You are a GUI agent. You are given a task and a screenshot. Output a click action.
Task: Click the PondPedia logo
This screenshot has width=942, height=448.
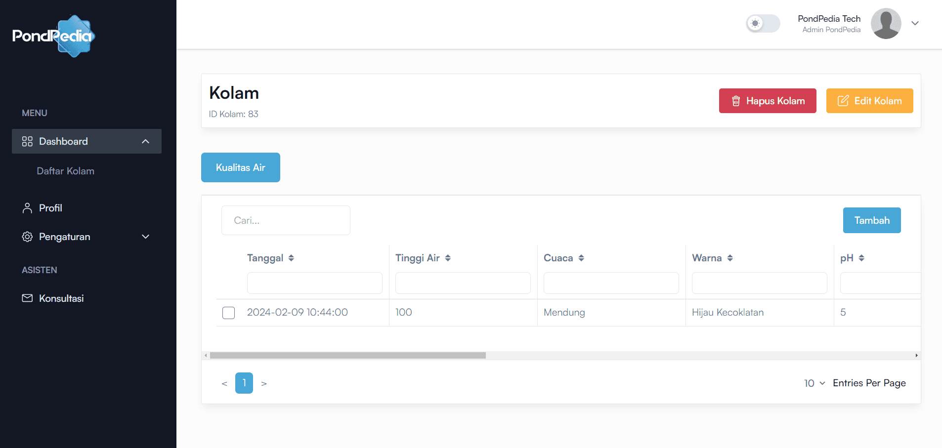click(53, 36)
